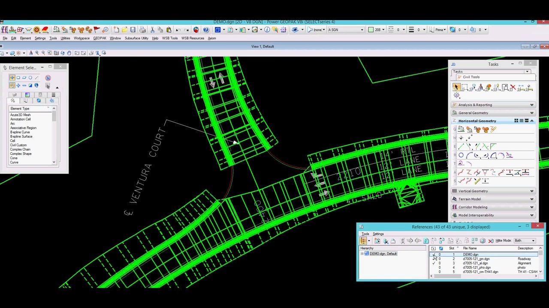Image resolution: width=549 pixels, height=308 pixels.
Task: Click the Open File folder icon
Action: 124,30
